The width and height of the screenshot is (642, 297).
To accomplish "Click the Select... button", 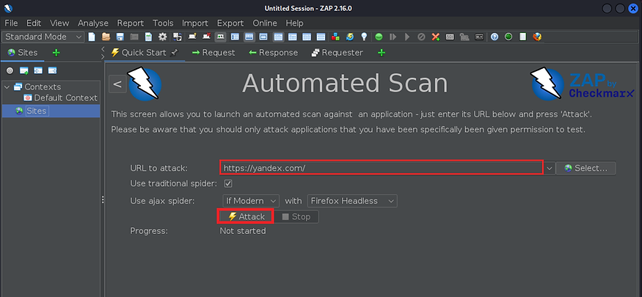I will tap(586, 168).
